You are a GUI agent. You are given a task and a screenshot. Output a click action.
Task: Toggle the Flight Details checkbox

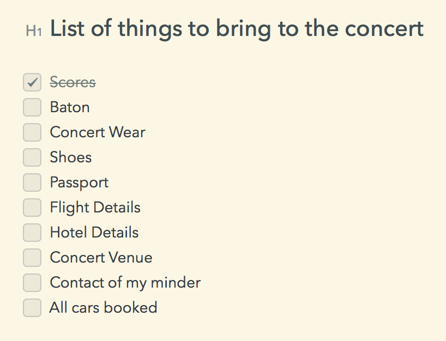point(32,208)
